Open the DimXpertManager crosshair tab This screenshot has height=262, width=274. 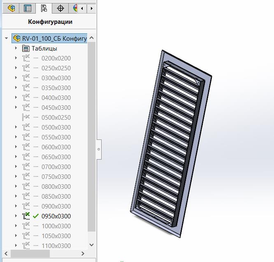point(60,8)
